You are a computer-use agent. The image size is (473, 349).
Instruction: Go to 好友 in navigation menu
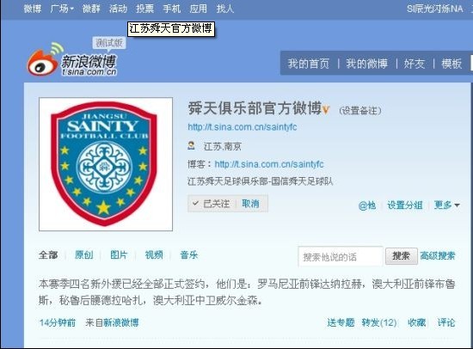coord(415,64)
